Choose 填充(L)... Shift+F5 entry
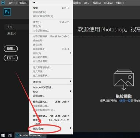This screenshot has height=138, width=140. (51, 22)
